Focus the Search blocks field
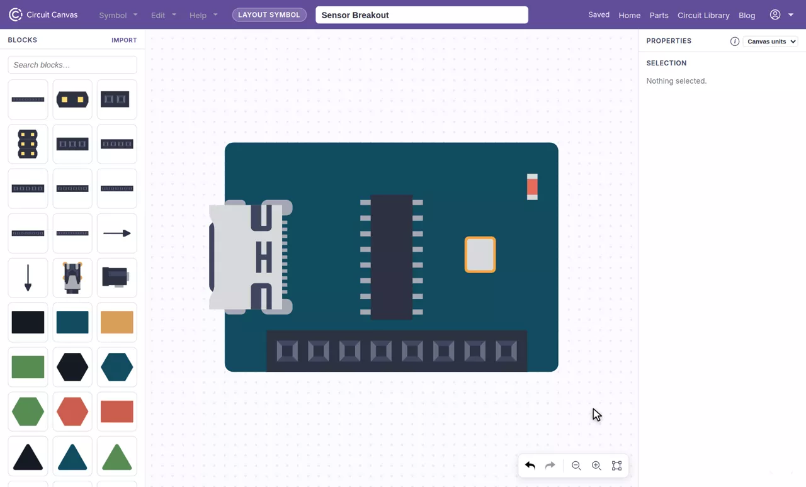 coord(72,65)
